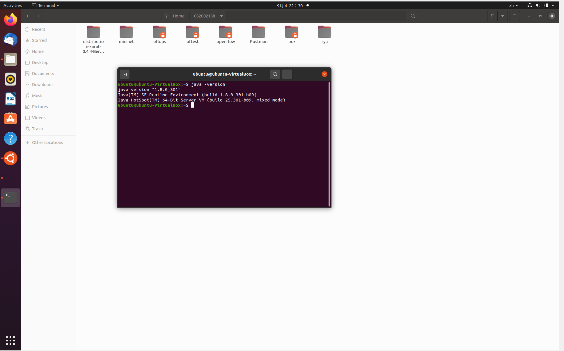
Task: Open the Terminal app menu
Action: [x=45, y=6]
